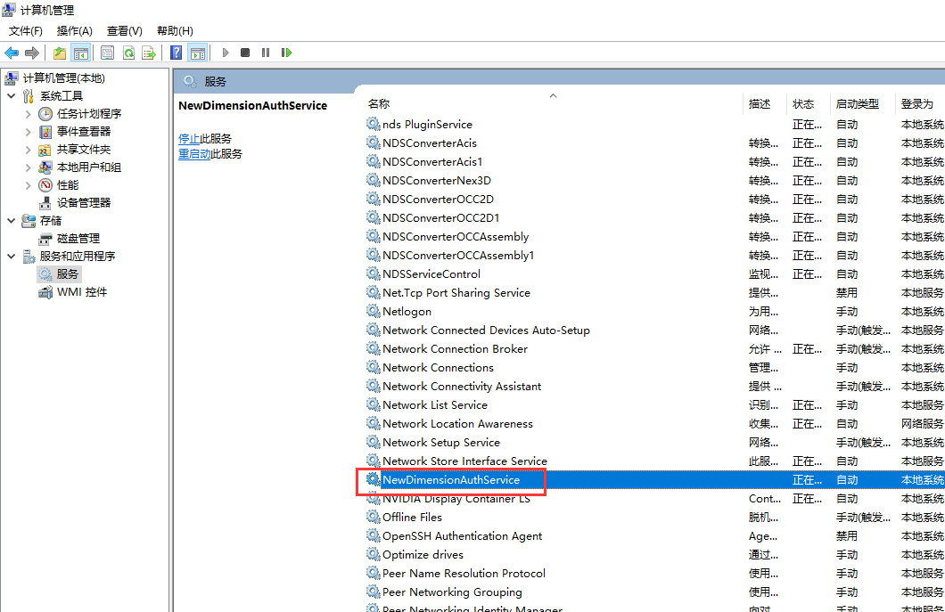
Task: Expand the 任务计划程序 node arrow
Action: click(x=28, y=114)
